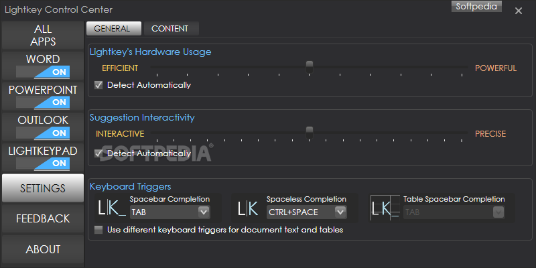Open the Table Spacebar Completion dropdown
Screen dimensions: 536x268
pos(454,212)
